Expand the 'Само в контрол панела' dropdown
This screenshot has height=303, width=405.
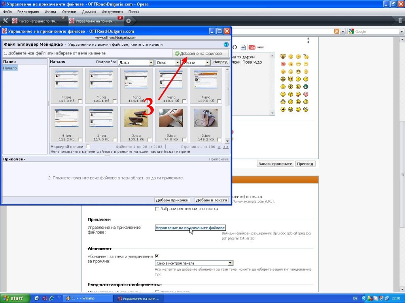pos(194,263)
